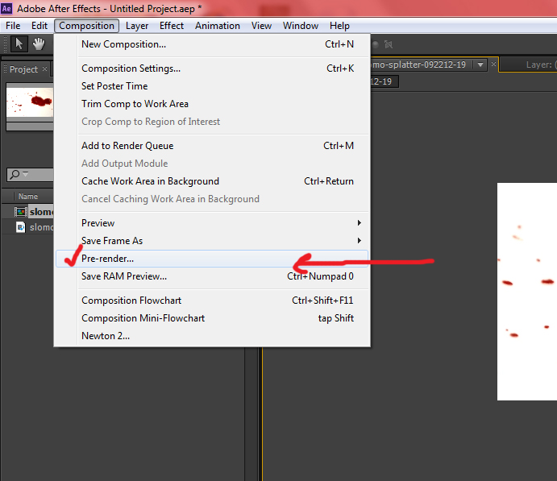This screenshot has width=557, height=481.
Task: Select the bold slomo composition row
Action: [27, 212]
